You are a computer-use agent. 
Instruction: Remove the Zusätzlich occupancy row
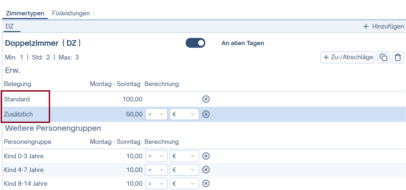click(x=206, y=114)
